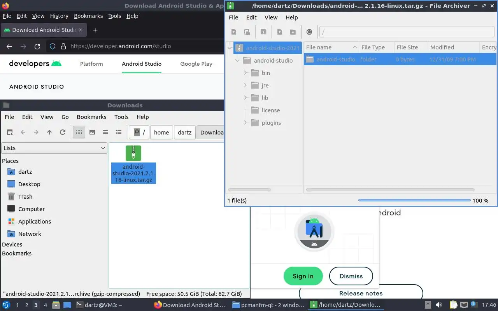
Task: Select android-studio tar.gz file in Downloads
Action: [x=133, y=164]
